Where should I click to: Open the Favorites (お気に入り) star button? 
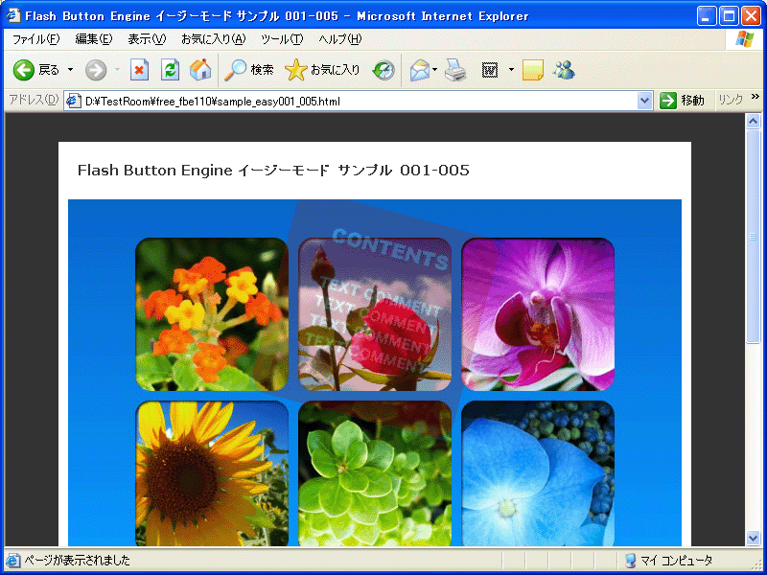point(323,70)
